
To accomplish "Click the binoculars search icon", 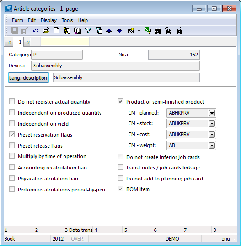I will point(158,31).
